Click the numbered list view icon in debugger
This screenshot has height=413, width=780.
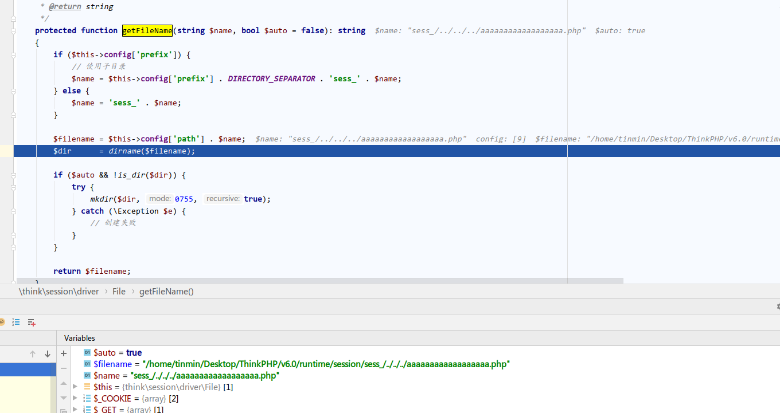pyautogui.click(x=16, y=322)
